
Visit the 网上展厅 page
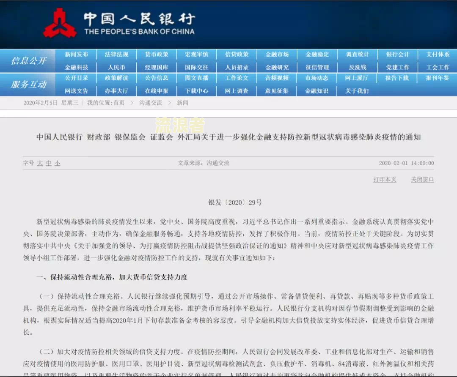(357, 78)
